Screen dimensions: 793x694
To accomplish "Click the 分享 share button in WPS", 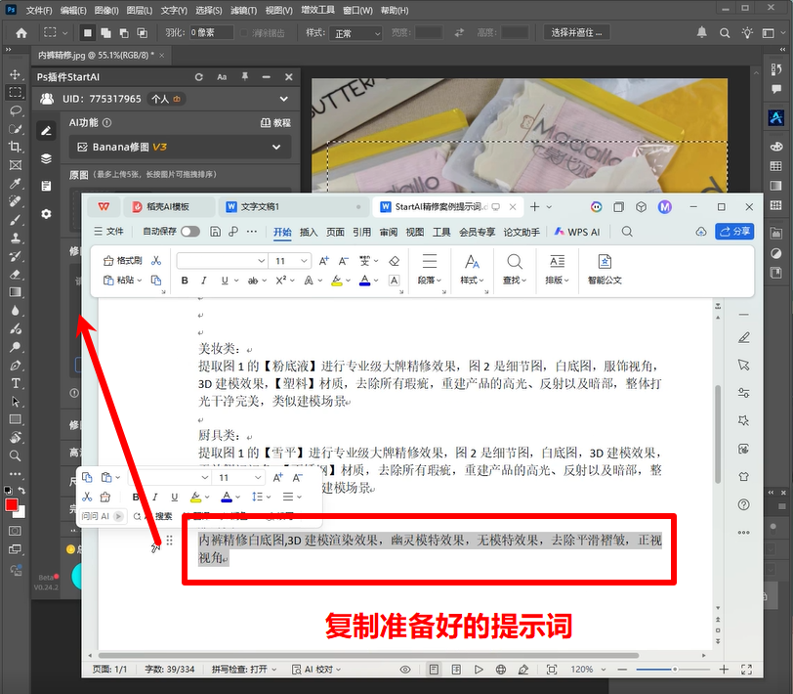I will tap(734, 232).
